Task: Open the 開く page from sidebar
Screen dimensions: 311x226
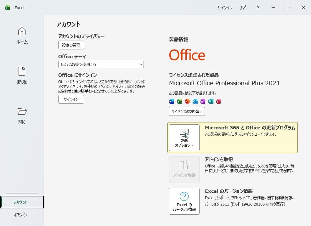Action: [x=22, y=116]
